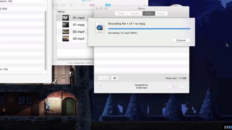Click the GO toolbar item in Finder
Screen dimensions: 232x130
click(x=92, y=5)
